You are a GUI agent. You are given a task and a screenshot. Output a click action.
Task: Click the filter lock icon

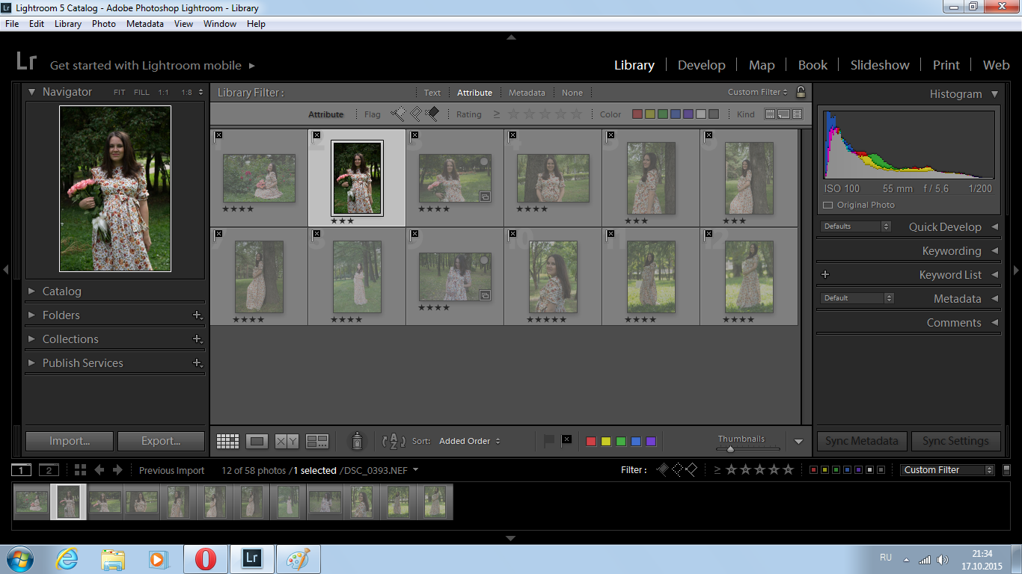[801, 93]
